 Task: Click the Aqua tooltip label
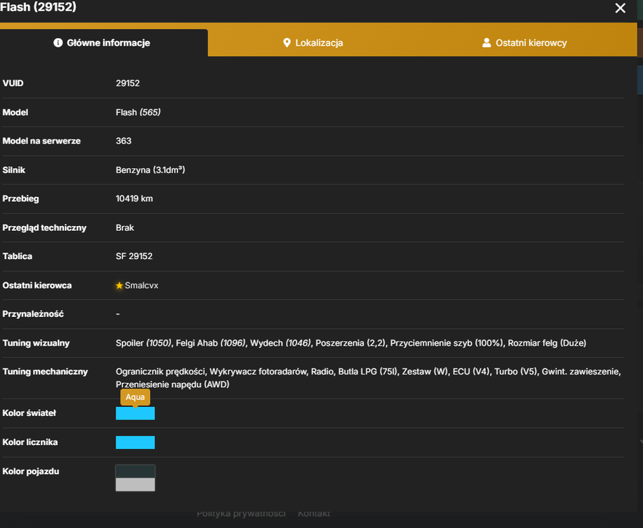click(135, 397)
